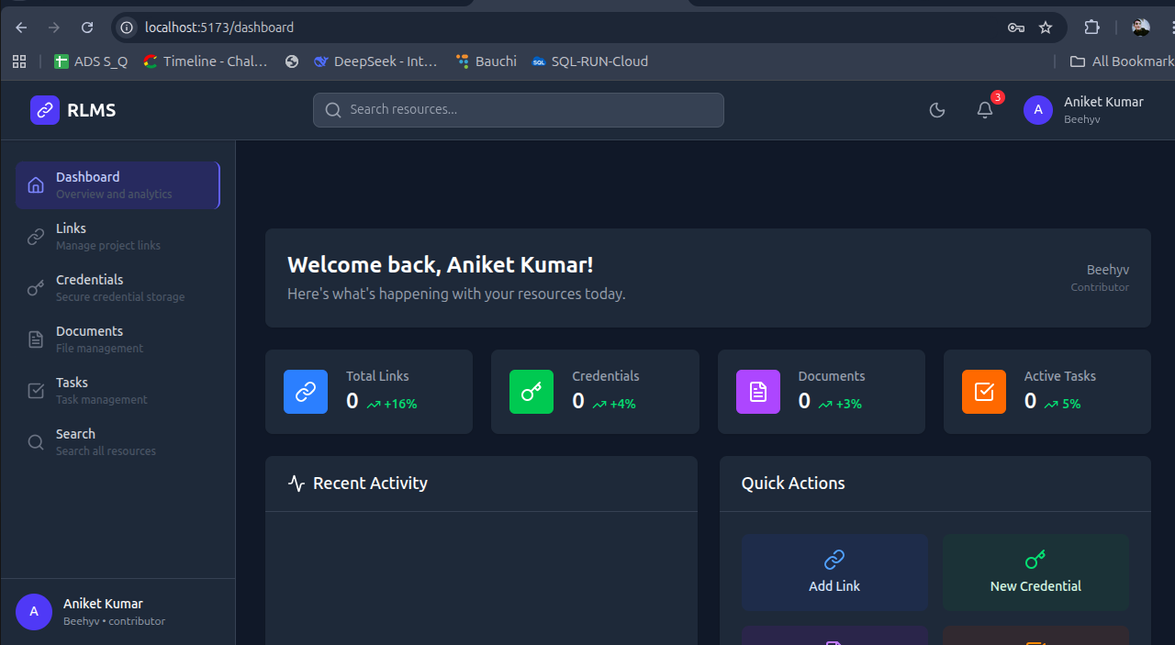Focus the Search resources input field
The image size is (1175, 645).
click(519, 110)
